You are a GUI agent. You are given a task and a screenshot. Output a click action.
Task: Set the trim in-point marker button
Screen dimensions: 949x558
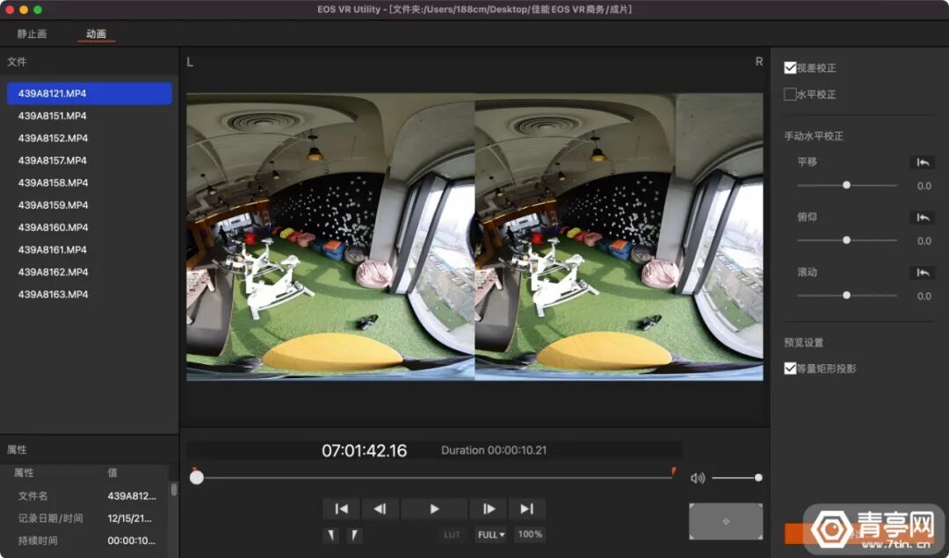330,535
